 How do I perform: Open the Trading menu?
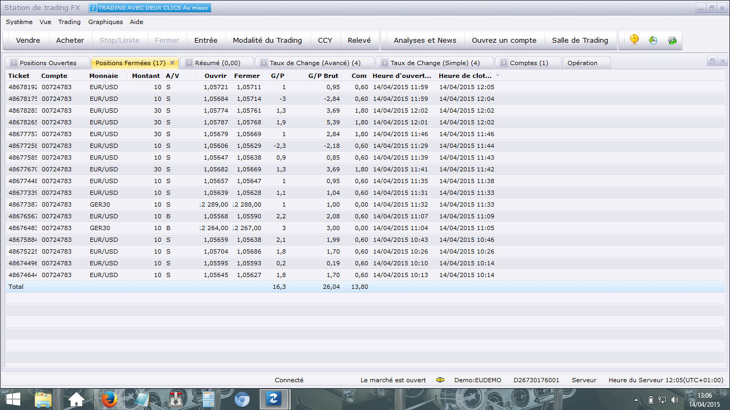pos(69,22)
